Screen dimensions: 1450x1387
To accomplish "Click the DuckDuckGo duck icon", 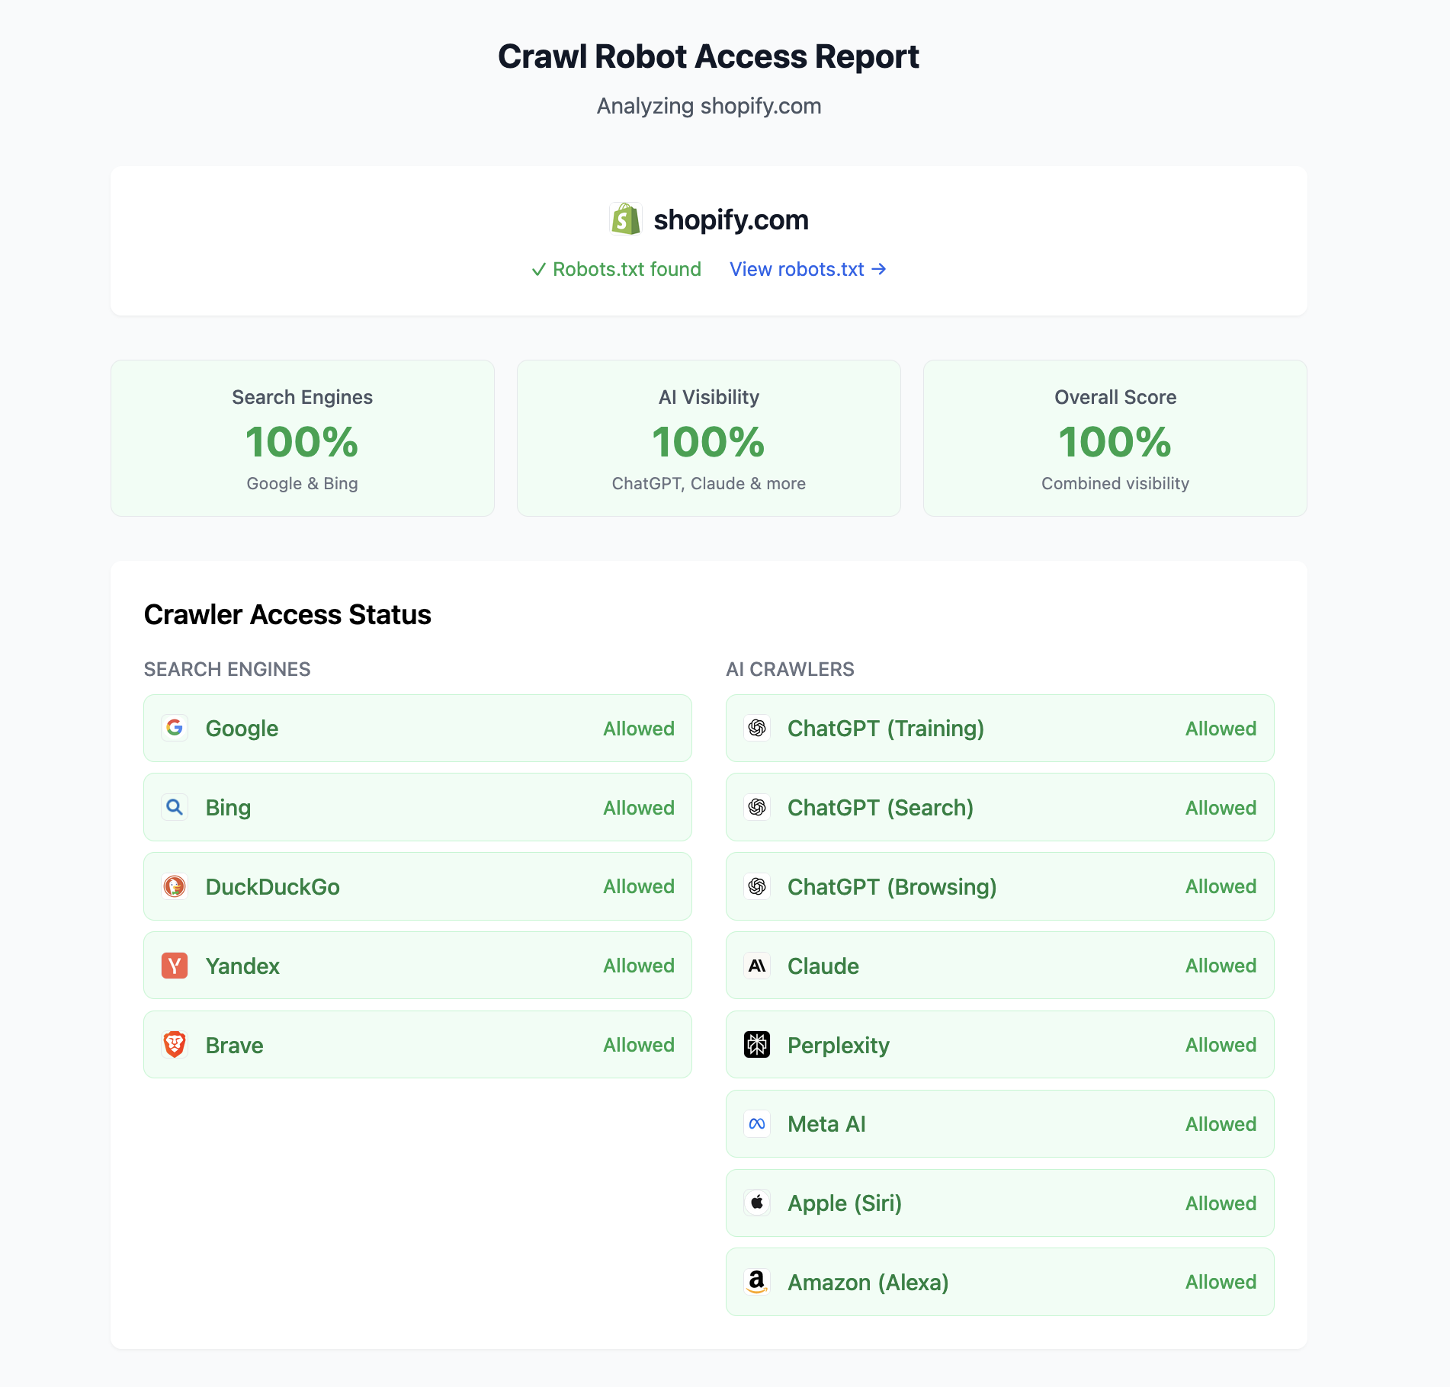I will point(175,886).
